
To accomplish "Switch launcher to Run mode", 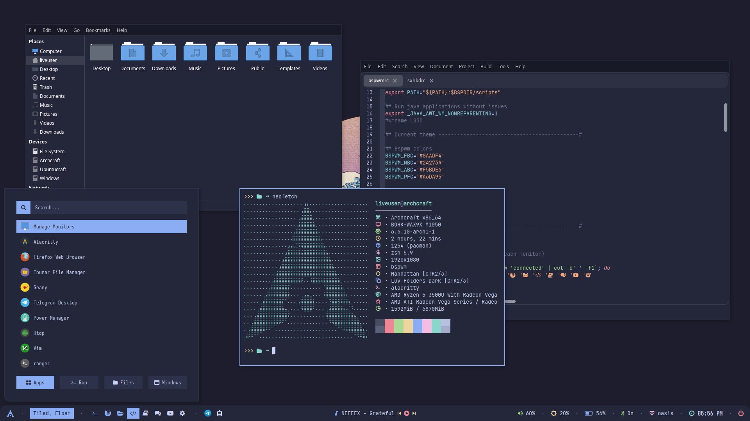I will (x=79, y=382).
